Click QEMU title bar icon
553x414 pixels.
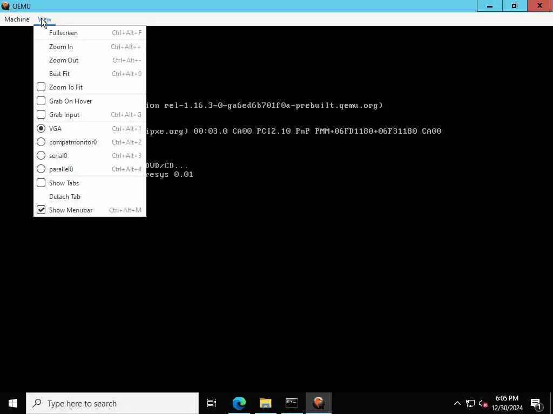point(5,6)
